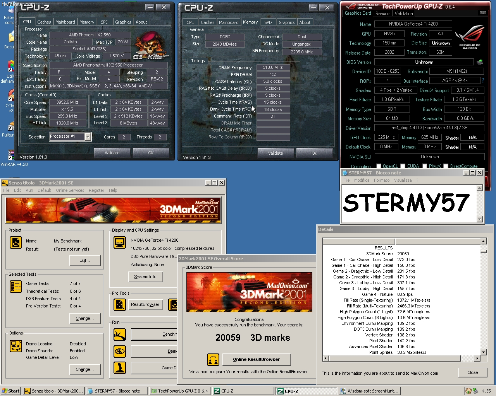Open the Graphics tab in the CPU-Z memory window
The height and width of the screenshot is (396, 496).
tap(286, 22)
